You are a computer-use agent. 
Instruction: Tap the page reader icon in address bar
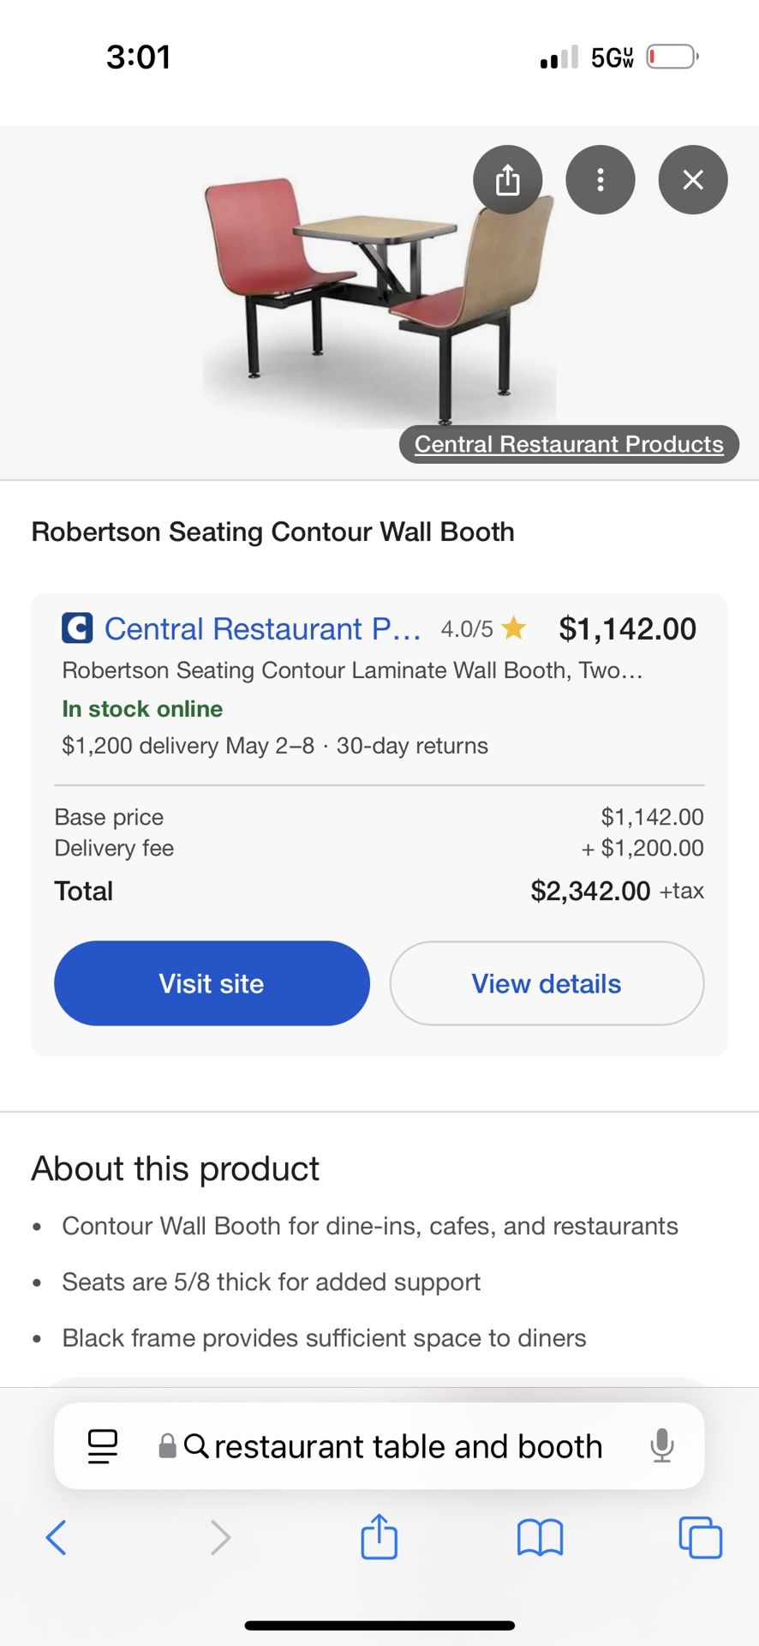(x=103, y=1446)
